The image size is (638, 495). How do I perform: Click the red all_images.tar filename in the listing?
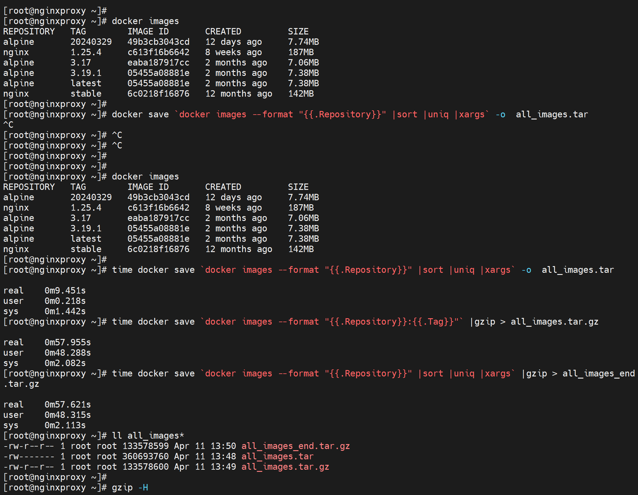[x=277, y=456]
